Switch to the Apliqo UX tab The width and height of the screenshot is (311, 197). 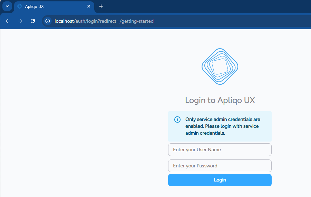pos(52,7)
